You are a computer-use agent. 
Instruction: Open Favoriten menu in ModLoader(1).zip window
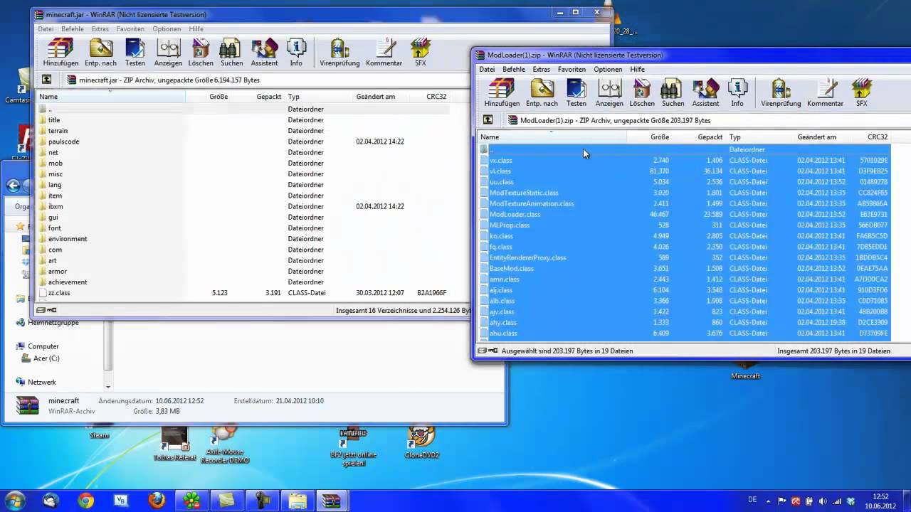572,70
